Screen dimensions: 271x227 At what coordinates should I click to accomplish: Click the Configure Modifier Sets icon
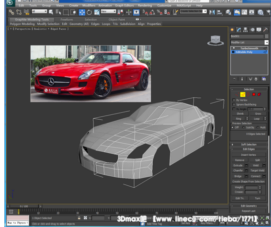click(264, 79)
